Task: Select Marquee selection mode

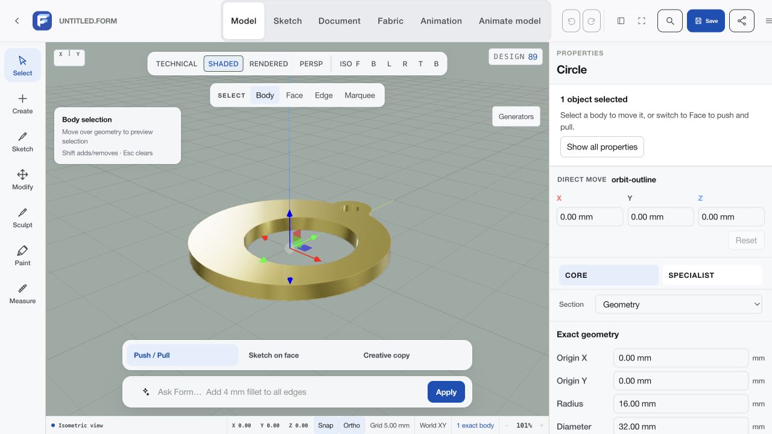Action: (359, 95)
